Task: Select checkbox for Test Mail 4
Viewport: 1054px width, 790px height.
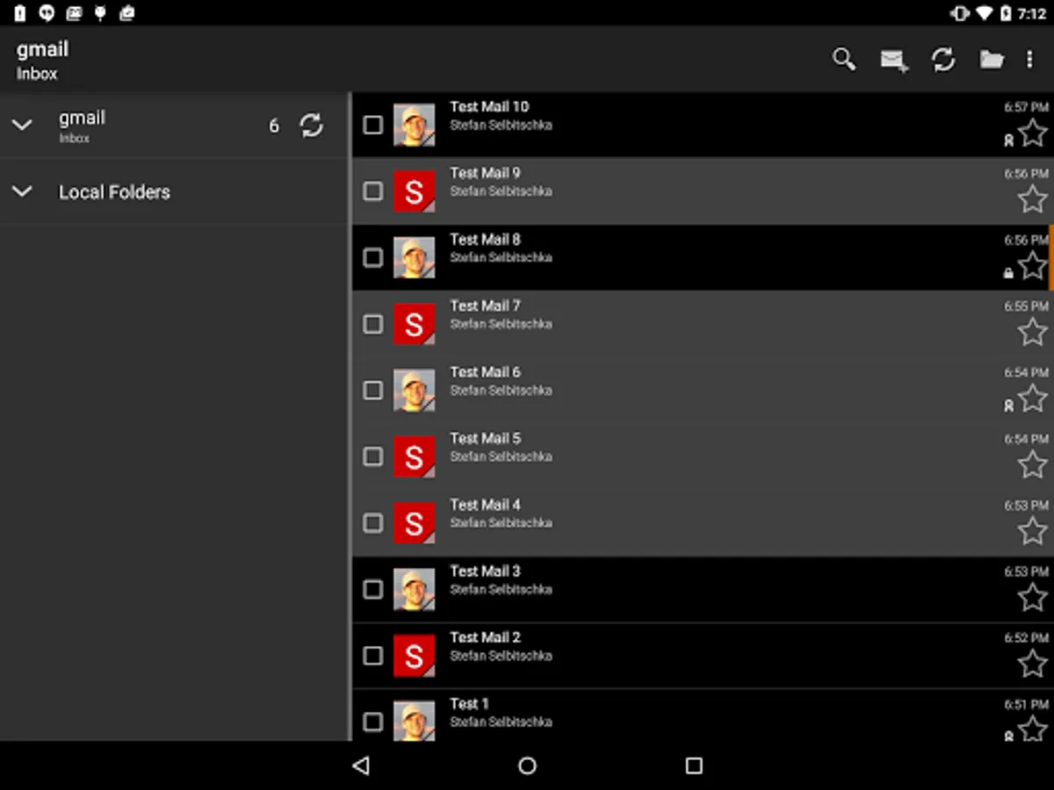Action: point(373,523)
